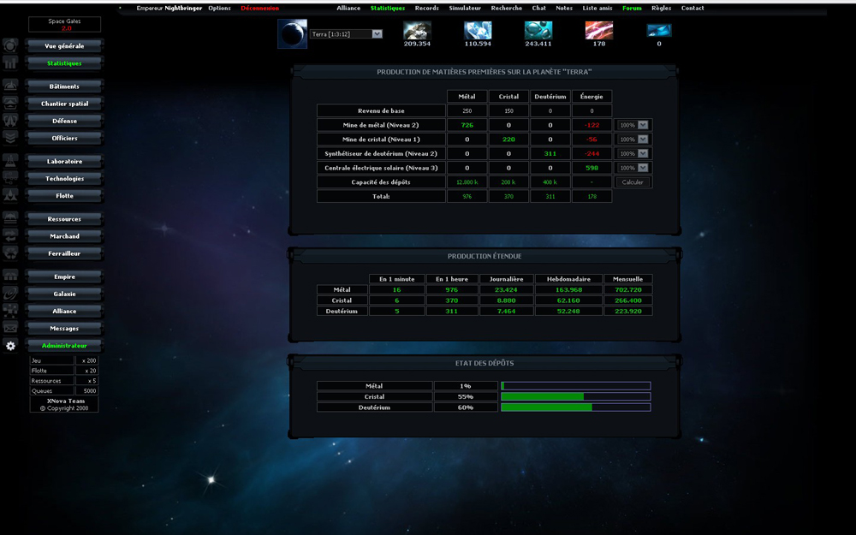Click the crystal resource icon
Screen dimensions: 856x535
click(478, 30)
